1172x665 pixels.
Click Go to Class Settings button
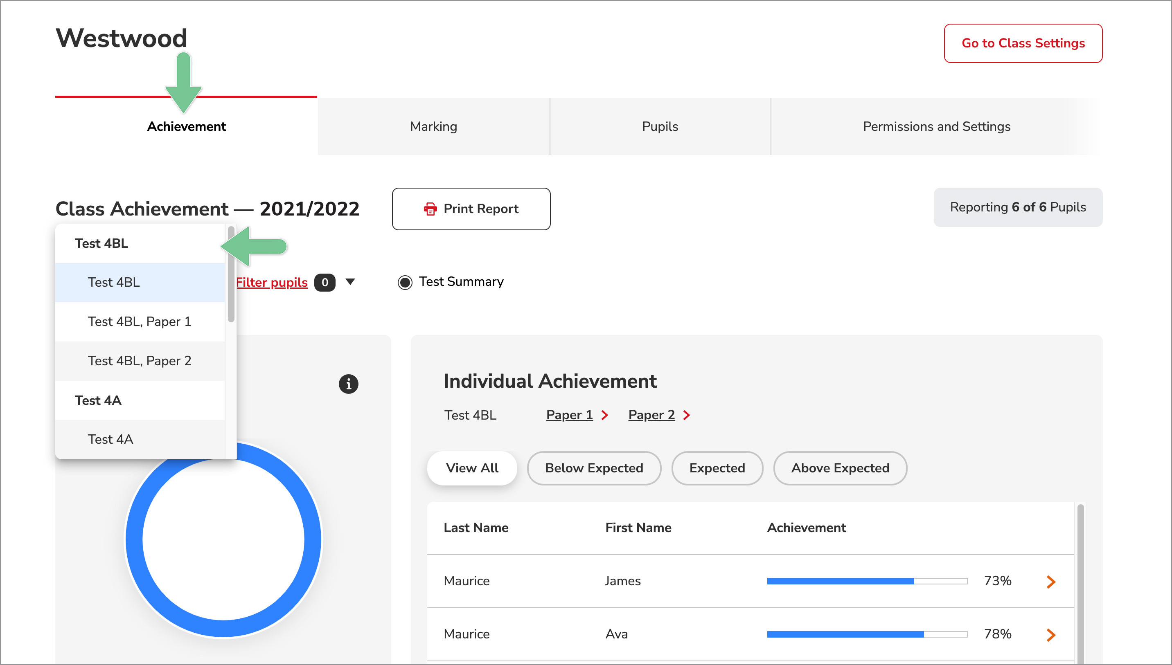click(1023, 43)
